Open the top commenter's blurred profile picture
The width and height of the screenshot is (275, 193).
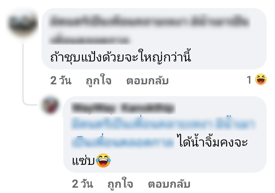(23, 24)
